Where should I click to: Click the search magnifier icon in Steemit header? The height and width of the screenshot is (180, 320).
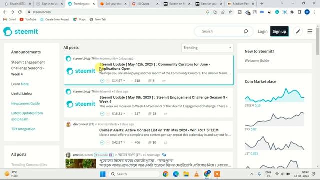pos(246,31)
